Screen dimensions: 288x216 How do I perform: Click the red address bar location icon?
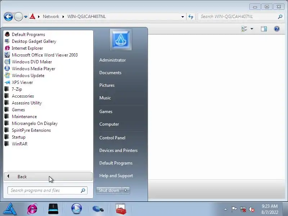tap(32, 17)
